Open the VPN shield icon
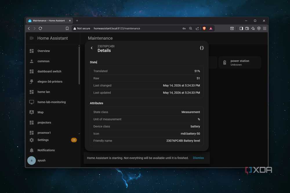 tap(259, 28)
